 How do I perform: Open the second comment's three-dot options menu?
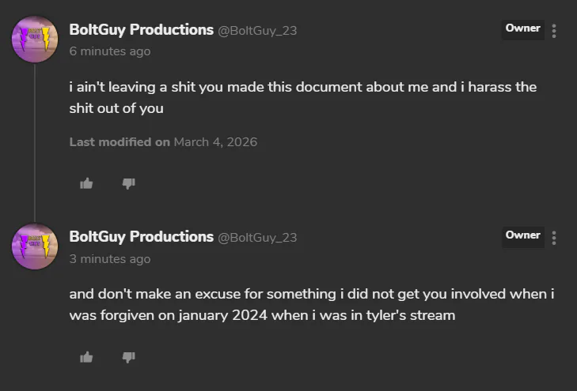[x=554, y=238]
